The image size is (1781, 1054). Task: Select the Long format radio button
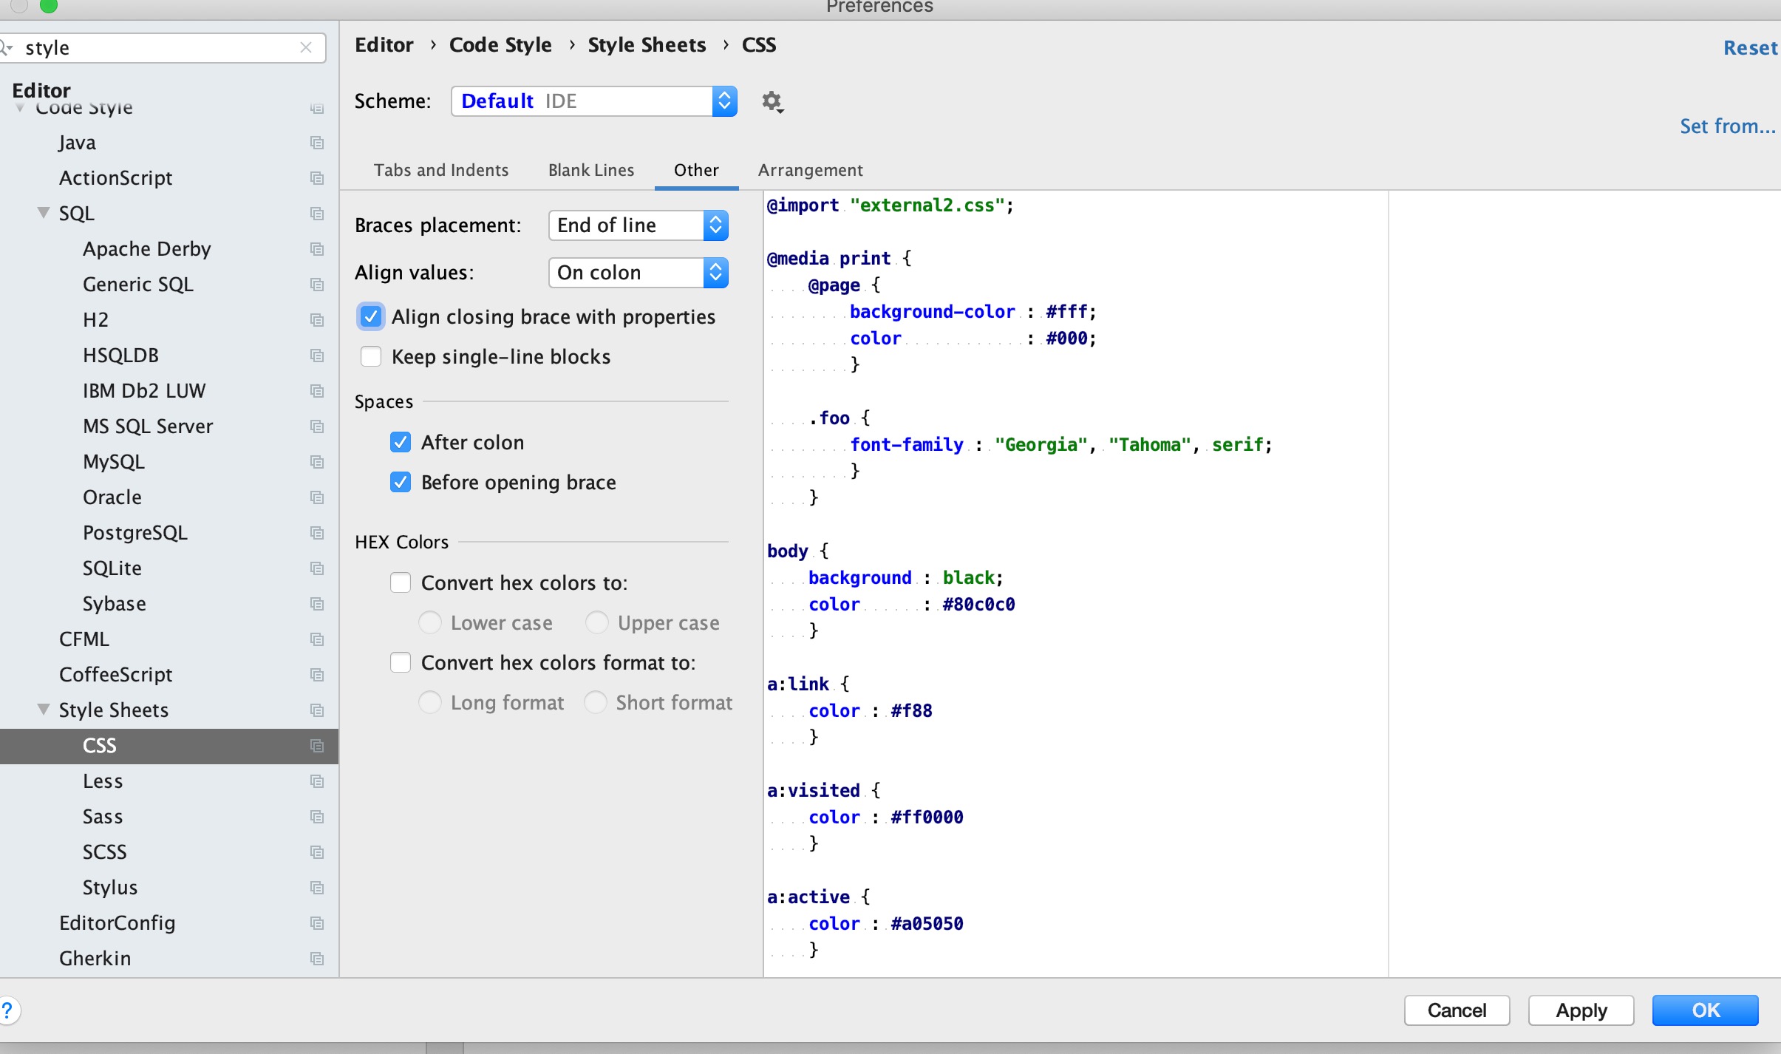(430, 703)
